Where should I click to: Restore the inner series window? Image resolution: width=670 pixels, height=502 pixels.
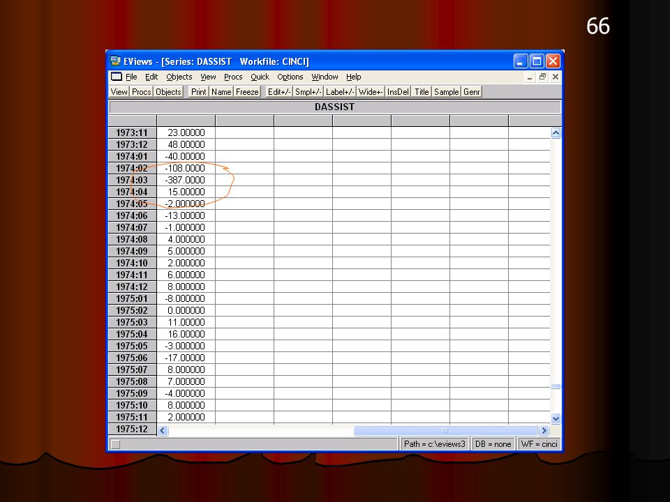point(542,77)
